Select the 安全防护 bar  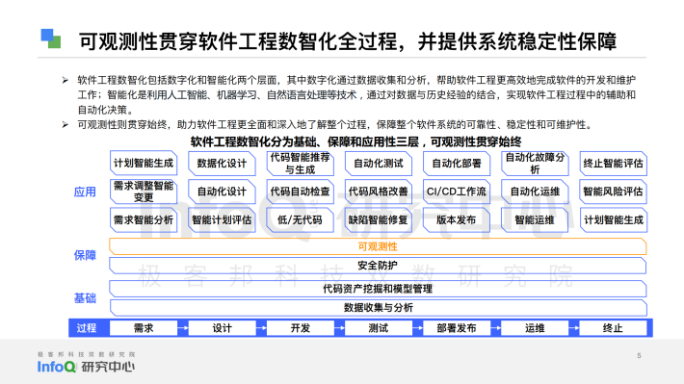[x=378, y=266]
